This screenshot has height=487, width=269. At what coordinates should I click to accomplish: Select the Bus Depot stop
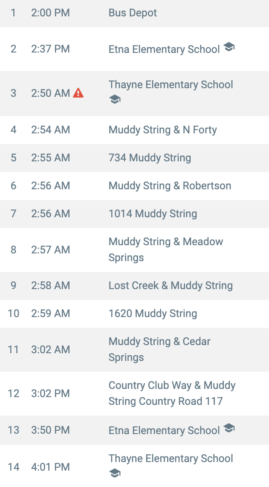[134, 13]
